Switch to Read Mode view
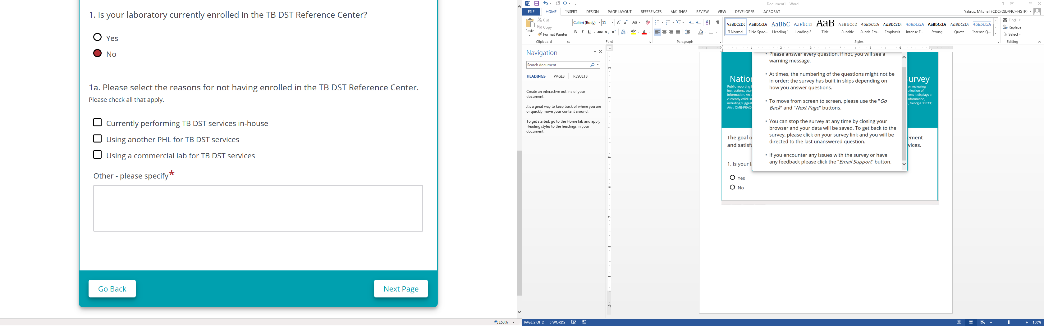 click(x=959, y=322)
